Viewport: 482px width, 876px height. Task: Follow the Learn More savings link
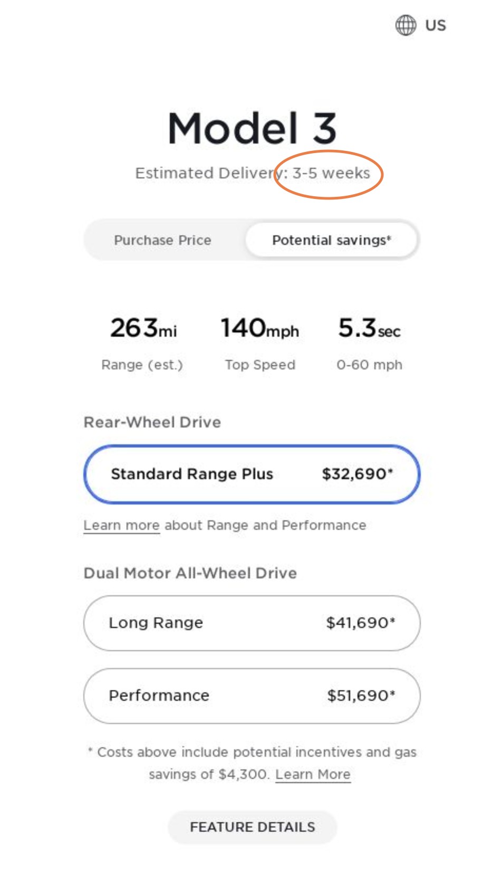pos(313,774)
